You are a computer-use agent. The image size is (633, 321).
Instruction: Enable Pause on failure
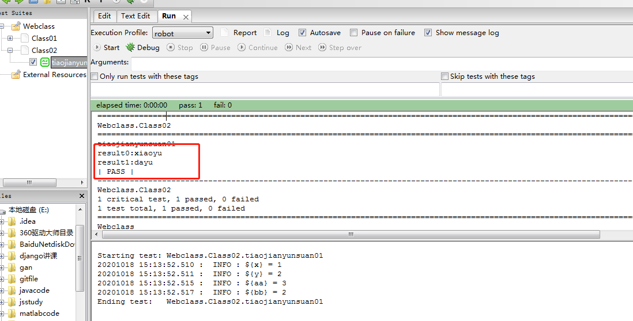(353, 33)
